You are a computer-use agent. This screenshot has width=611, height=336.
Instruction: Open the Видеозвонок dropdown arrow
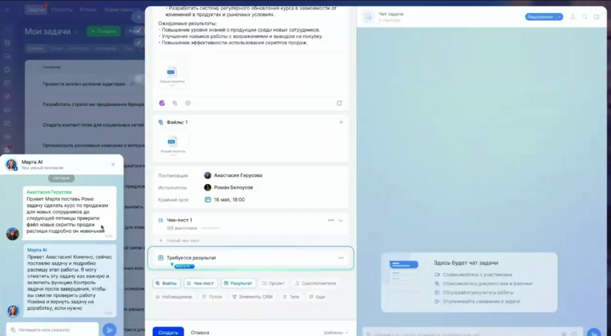coord(559,17)
